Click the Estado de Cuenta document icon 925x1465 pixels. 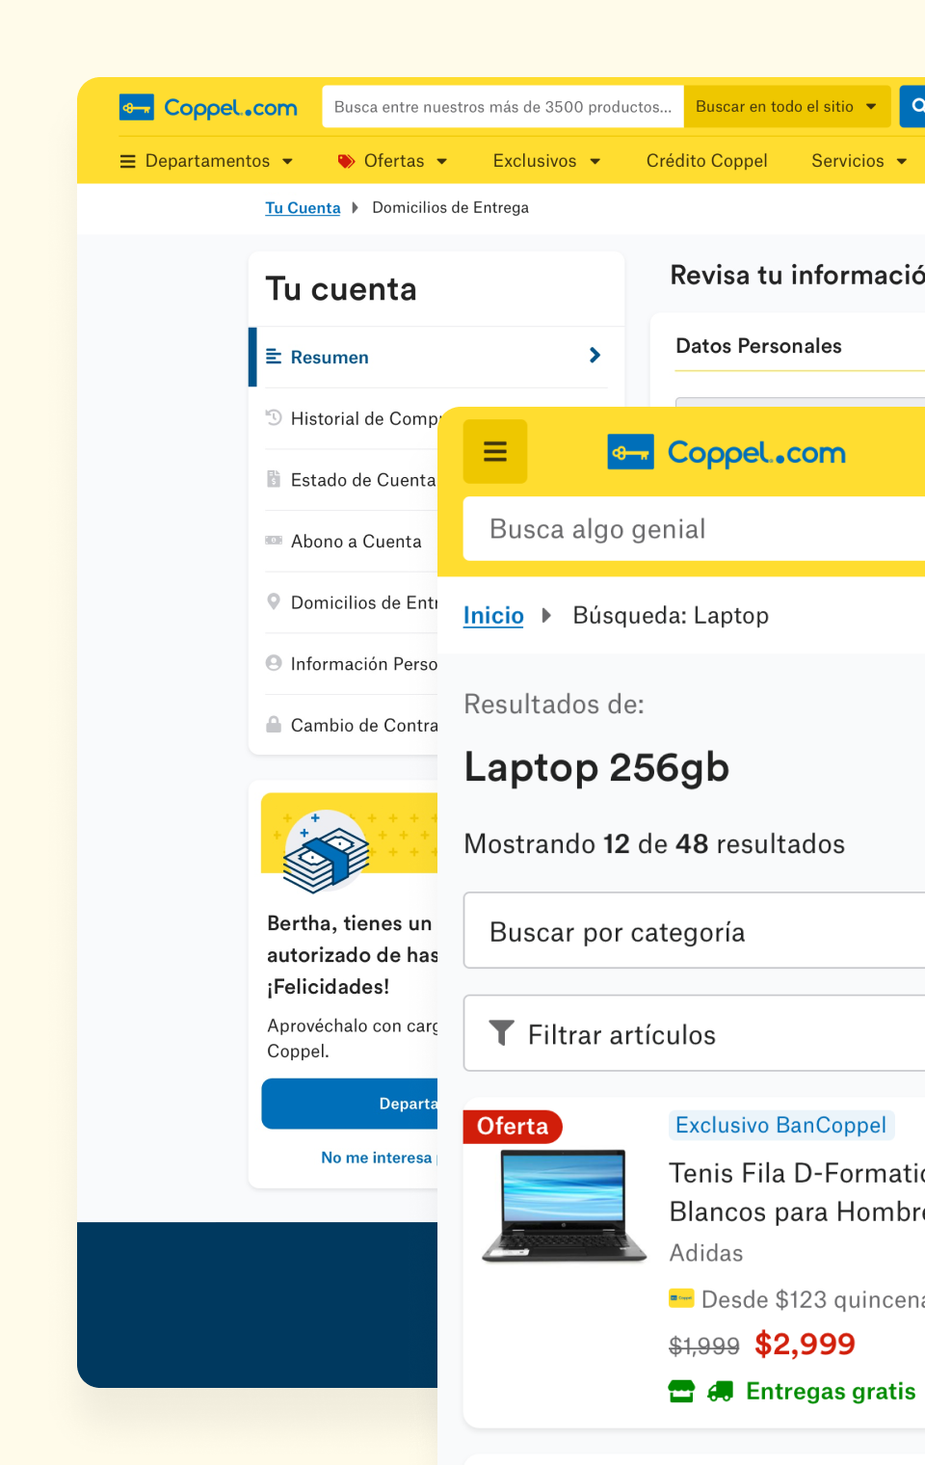coord(274,479)
